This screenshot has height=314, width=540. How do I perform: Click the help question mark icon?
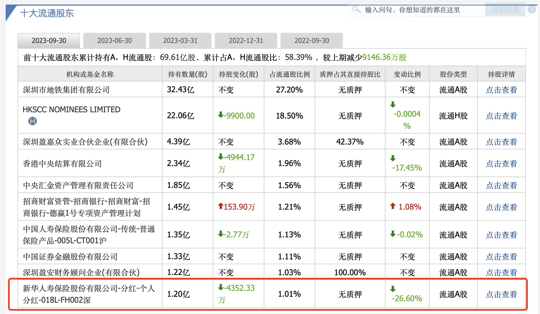click(x=532, y=10)
